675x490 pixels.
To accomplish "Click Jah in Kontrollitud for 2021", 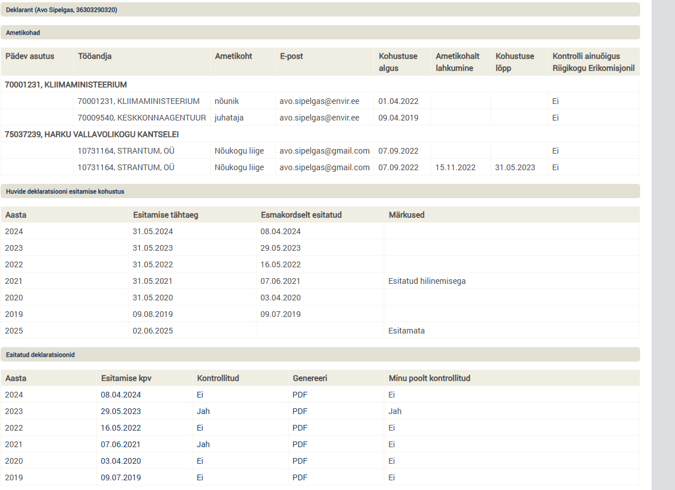I will tap(203, 444).
